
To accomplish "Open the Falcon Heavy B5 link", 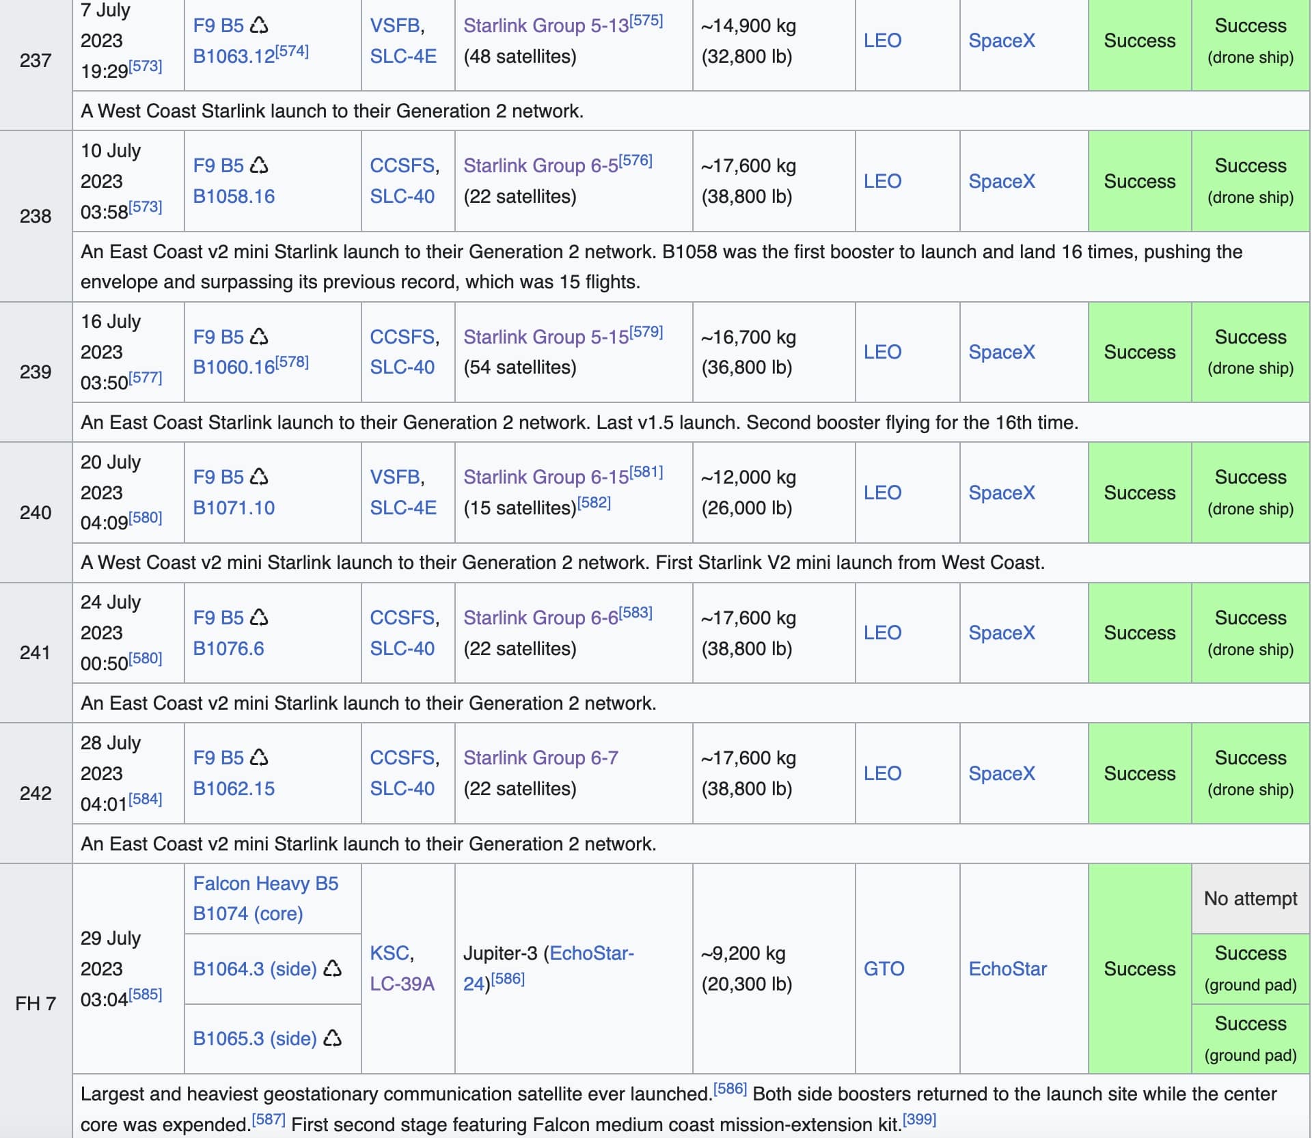I will click(265, 883).
